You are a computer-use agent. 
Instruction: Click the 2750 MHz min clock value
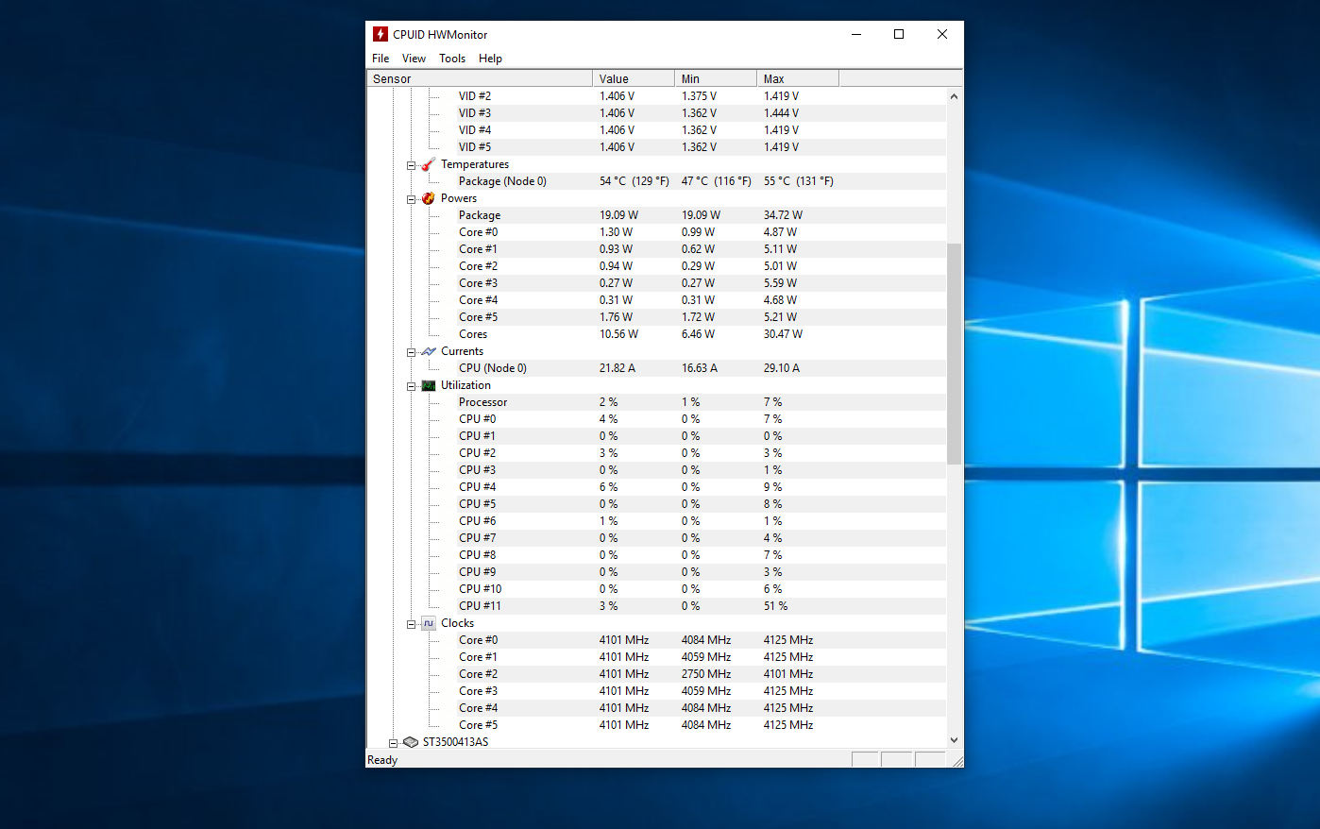pyautogui.click(x=706, y=674)
